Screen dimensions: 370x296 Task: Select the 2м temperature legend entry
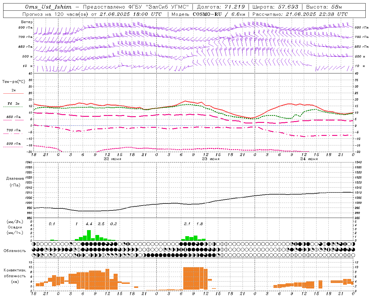[14, 90]
